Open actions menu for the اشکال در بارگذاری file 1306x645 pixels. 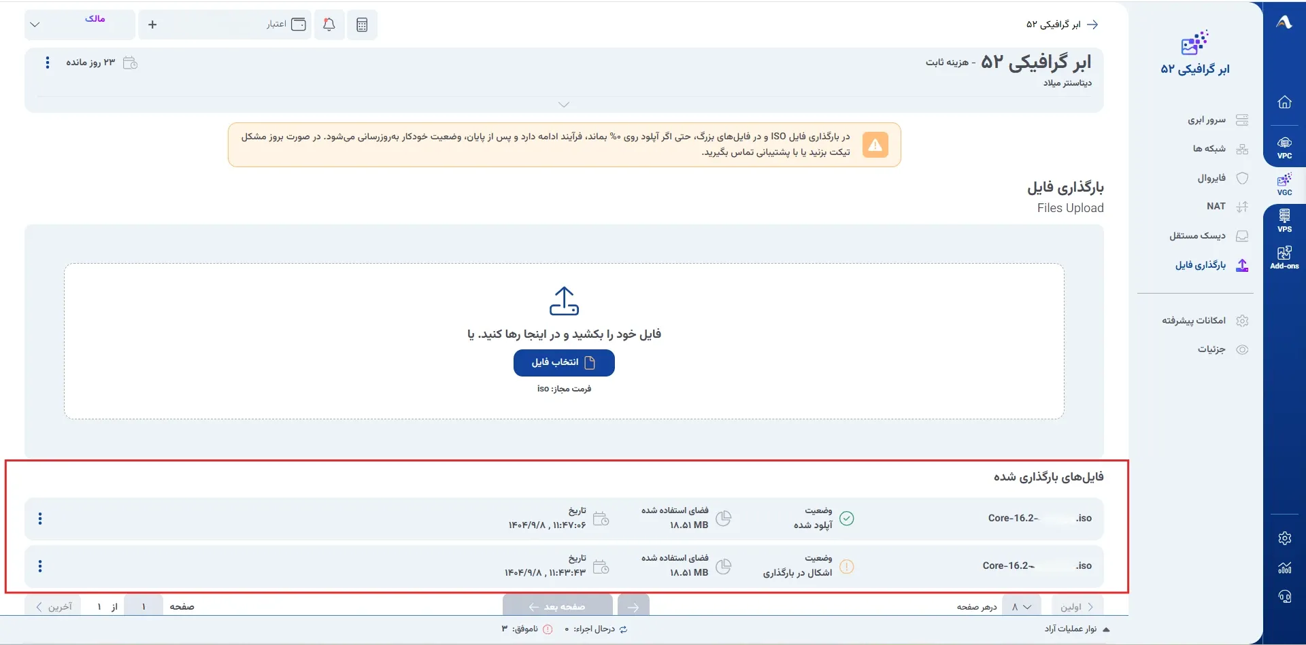[x=40, y=566]
